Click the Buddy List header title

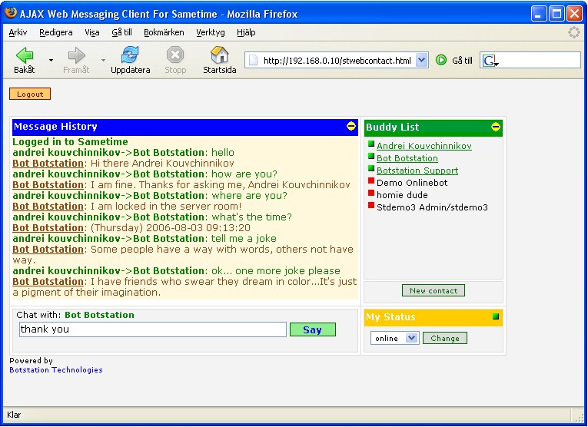pos(392,127)
